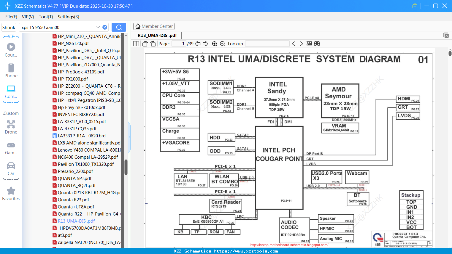Zoom out of the schematic
The image size is (452, 254).
pos(222,44)
